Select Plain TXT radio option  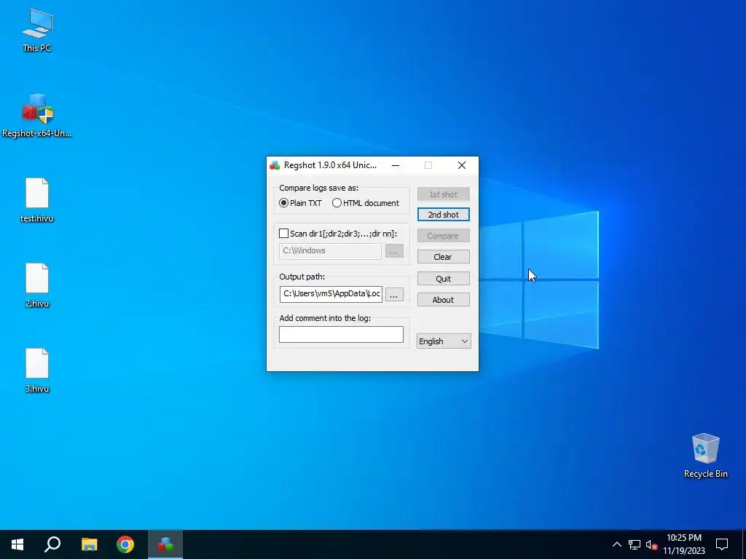(300, 203)
